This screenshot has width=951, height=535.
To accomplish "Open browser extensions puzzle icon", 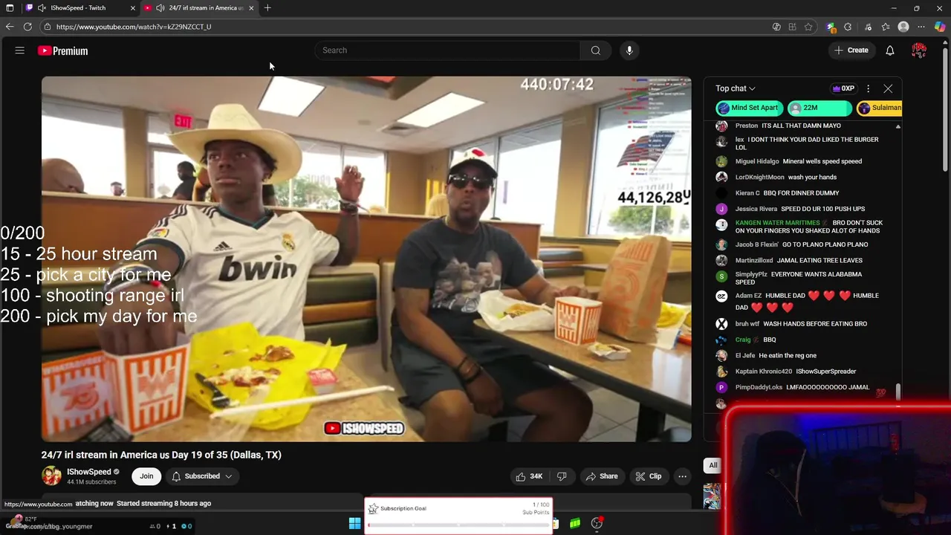I will click(x=848, y=27).
